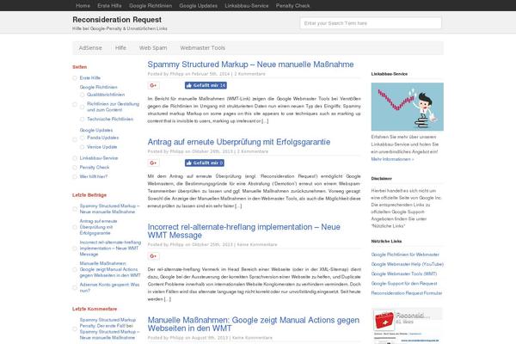The image size is (516, 344).
Task: Open Reconsideration Request Formular link
Action: (407, 293)
